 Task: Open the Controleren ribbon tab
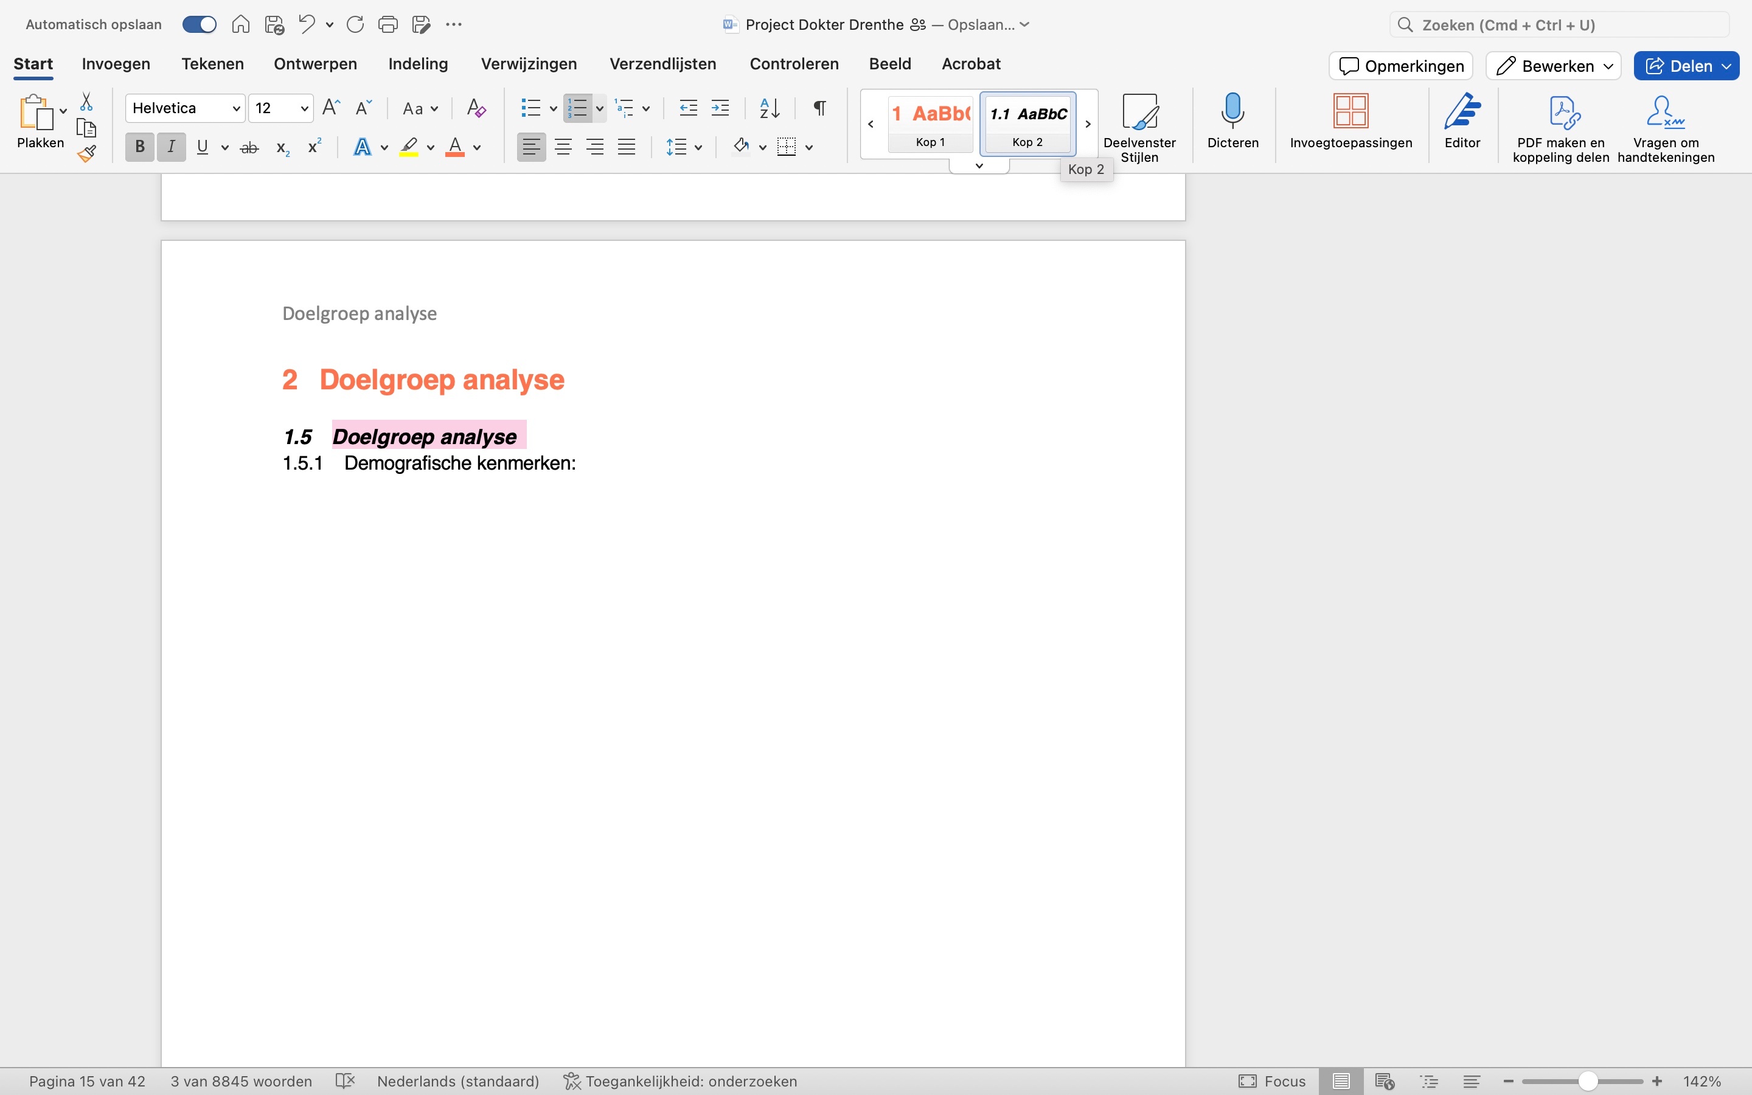click(x=793, y=64)
